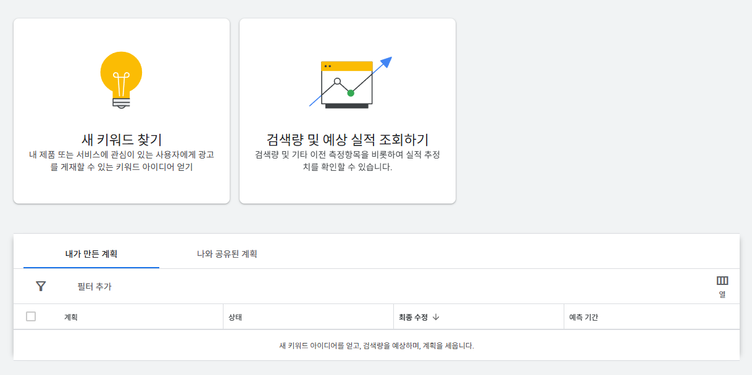Click 필터 추가 field
The height and width of the screenshot is (375, 752).
click(94, 287)
